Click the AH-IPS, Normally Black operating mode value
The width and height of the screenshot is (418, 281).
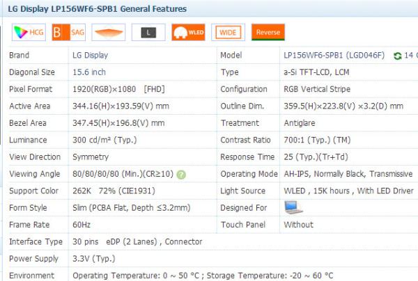(x=348, y=174)
